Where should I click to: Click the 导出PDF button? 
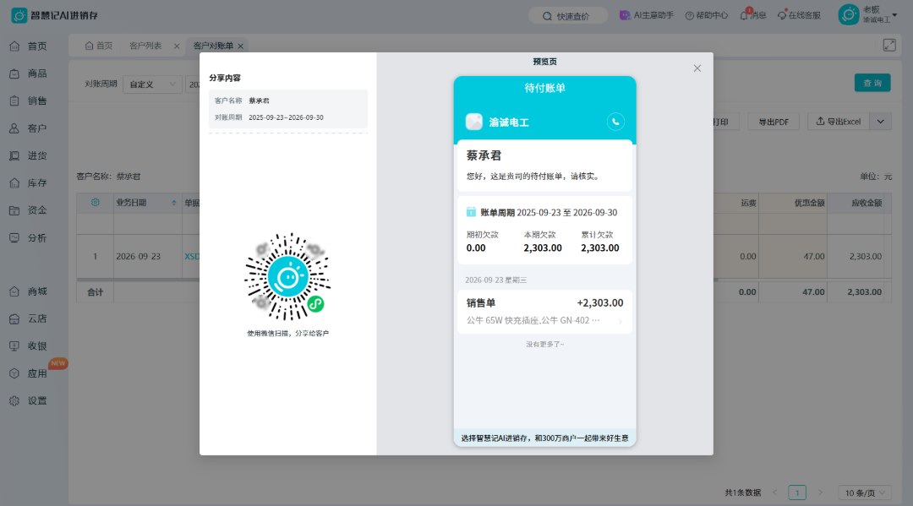click(x=774, y=122)
